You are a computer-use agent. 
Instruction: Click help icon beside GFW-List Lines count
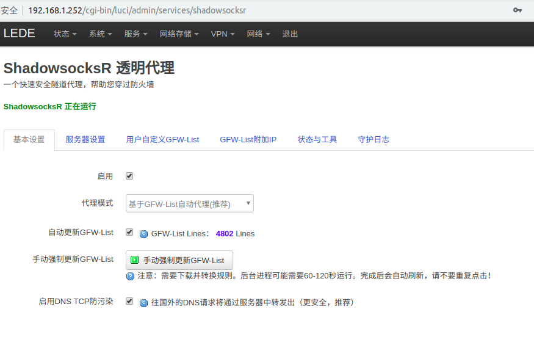pos(143,234)
